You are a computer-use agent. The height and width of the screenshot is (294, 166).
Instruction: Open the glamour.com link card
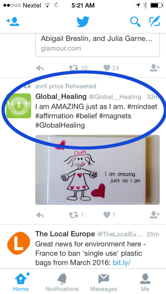98,45
